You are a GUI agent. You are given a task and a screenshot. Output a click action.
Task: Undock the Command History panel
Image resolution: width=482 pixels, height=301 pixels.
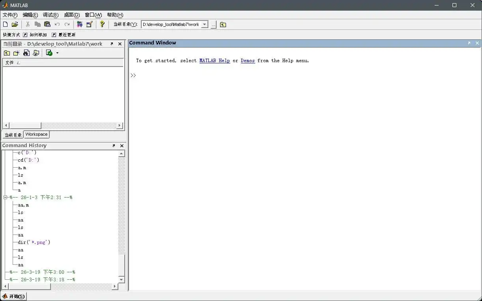(114, 146)
